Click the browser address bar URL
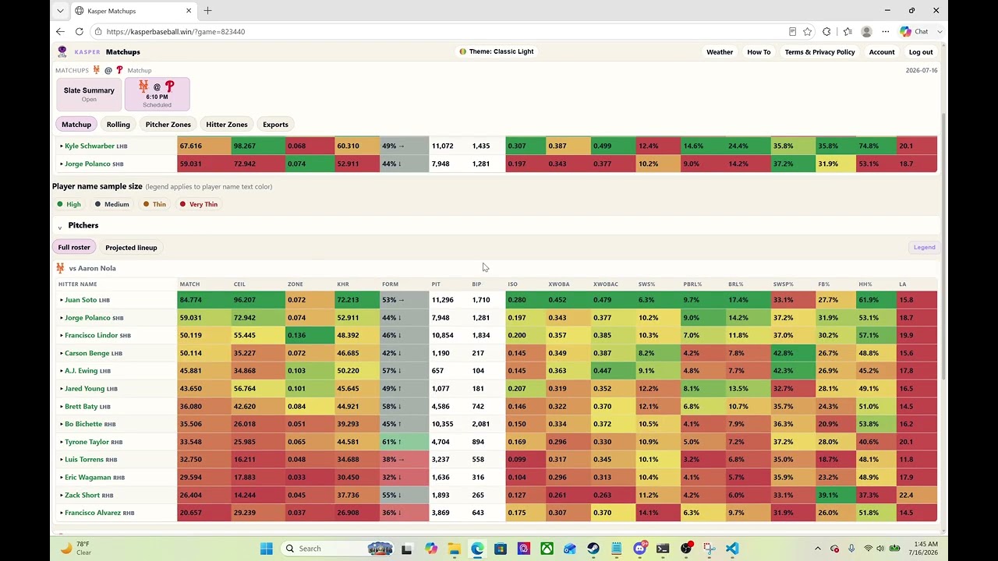 (175, 32)
